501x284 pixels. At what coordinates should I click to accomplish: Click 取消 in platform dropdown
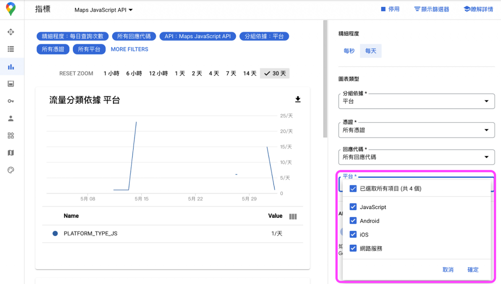coord(448,270)
